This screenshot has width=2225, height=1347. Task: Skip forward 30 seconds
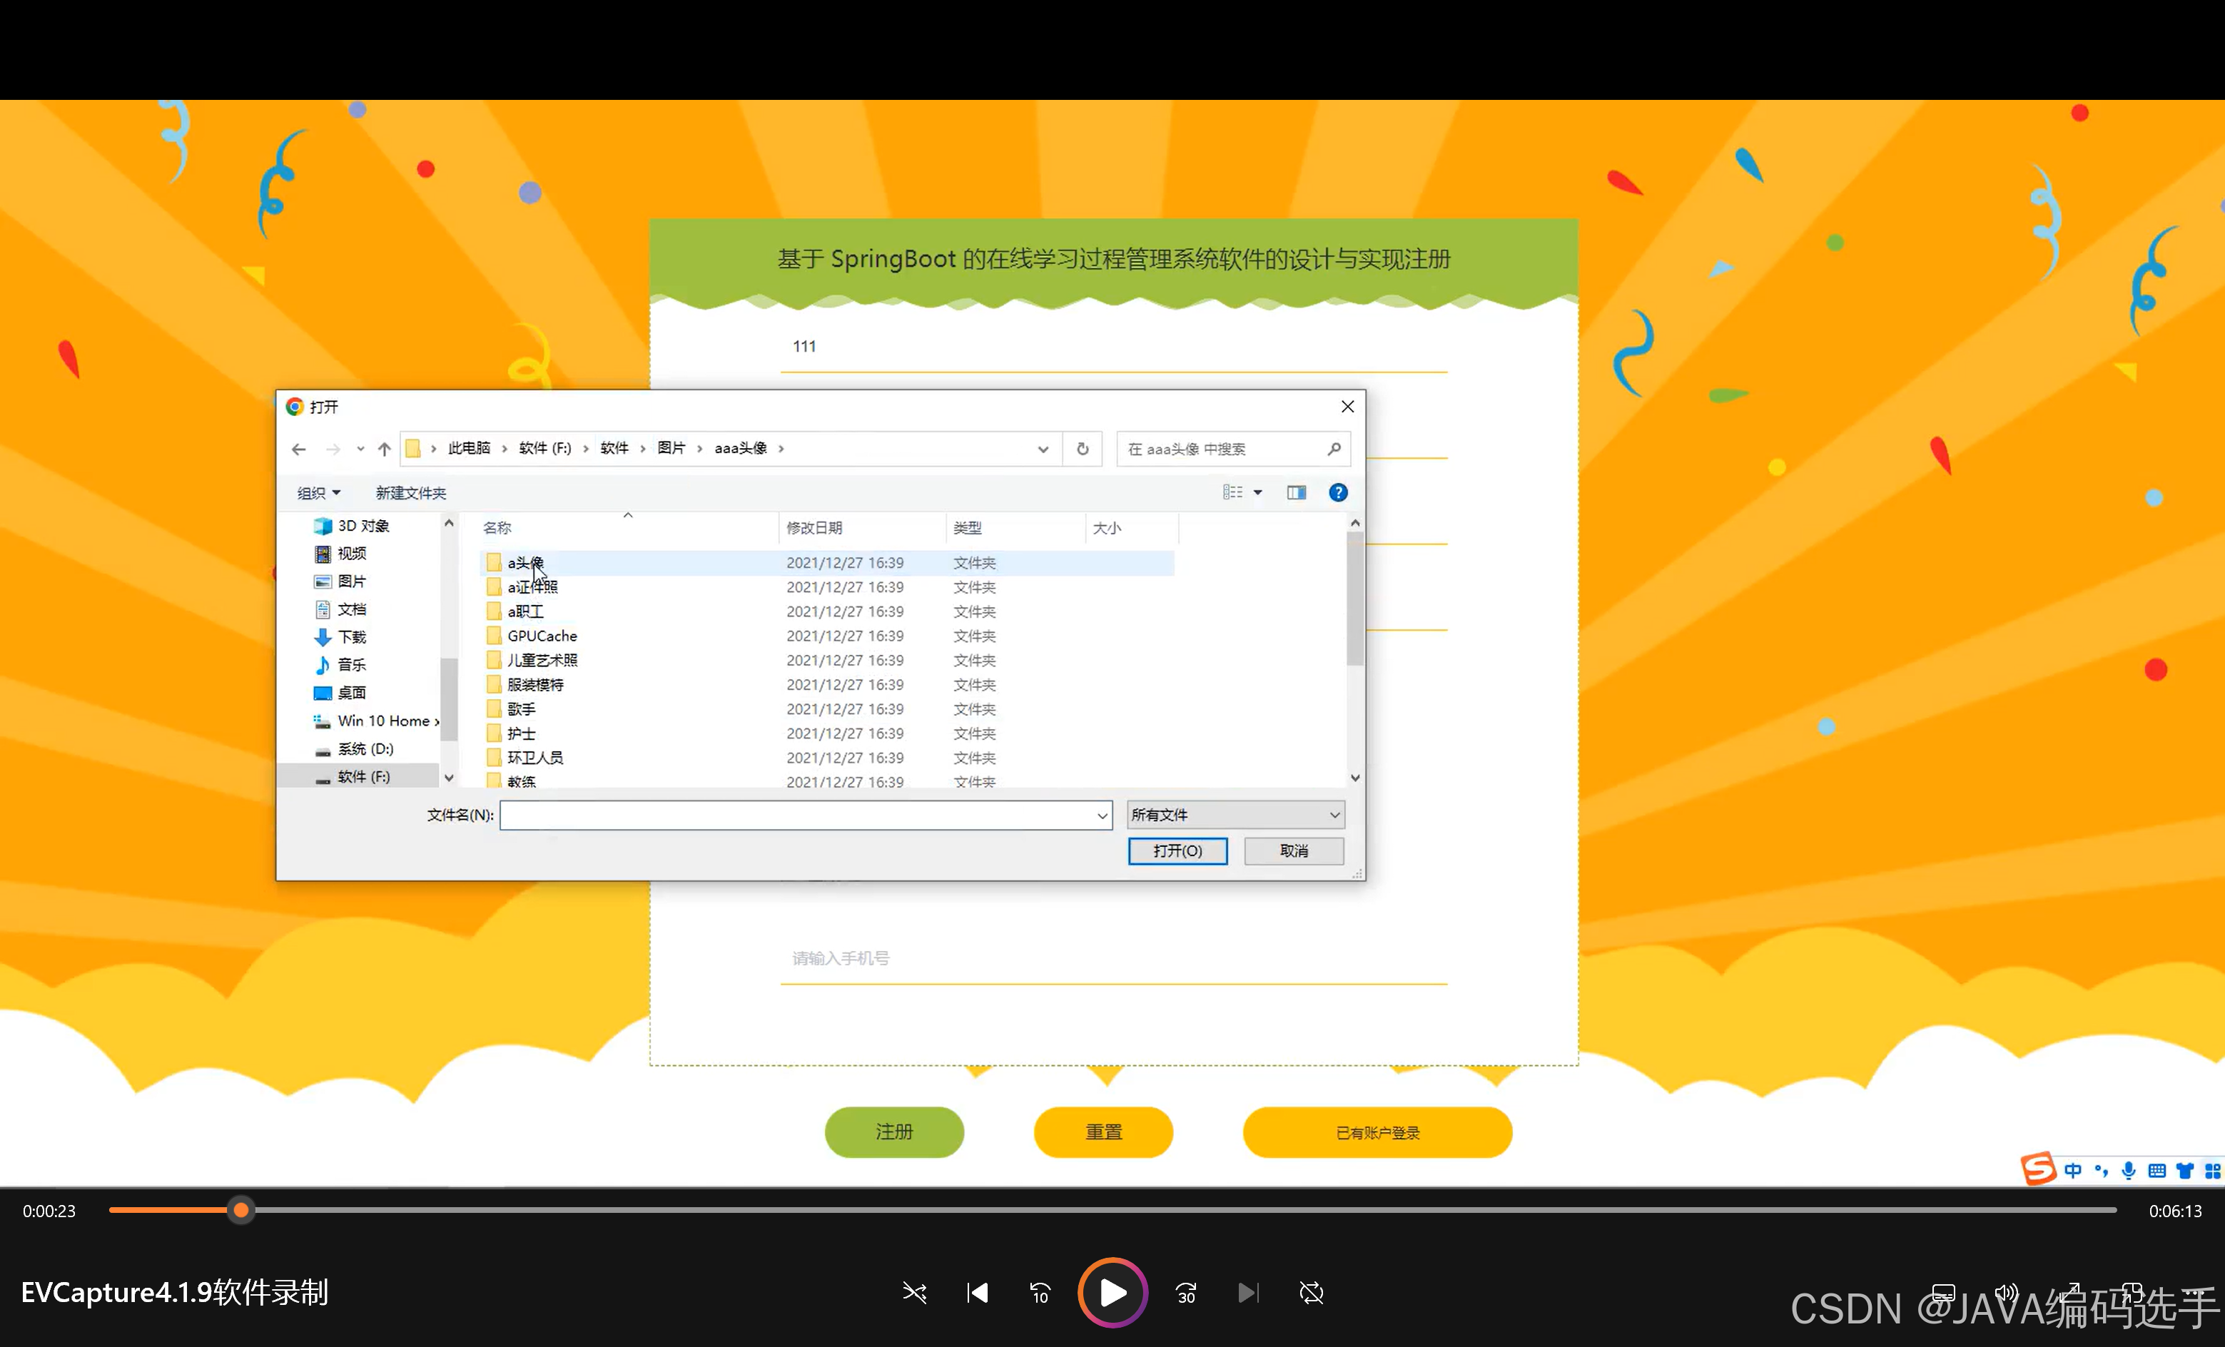(1187, 1293)
